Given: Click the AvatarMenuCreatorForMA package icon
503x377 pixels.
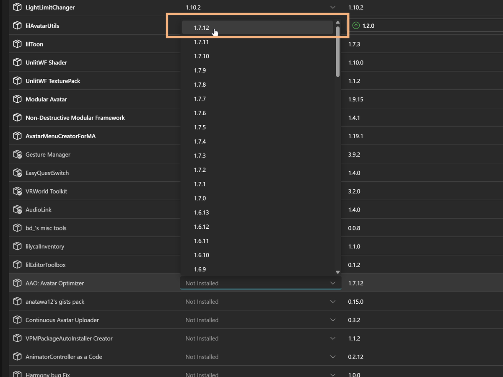Looking at the screenshot, I should (17, 136).
